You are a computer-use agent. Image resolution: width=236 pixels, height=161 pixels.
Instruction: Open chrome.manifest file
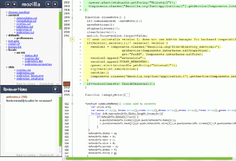pos(19,12)
